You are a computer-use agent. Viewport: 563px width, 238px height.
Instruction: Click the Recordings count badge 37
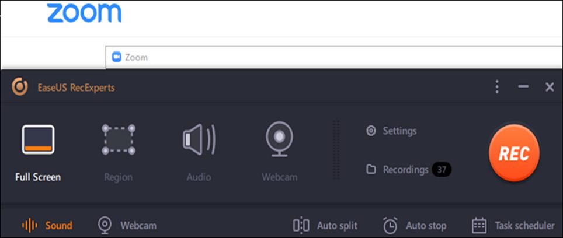(x=442, y=170)
